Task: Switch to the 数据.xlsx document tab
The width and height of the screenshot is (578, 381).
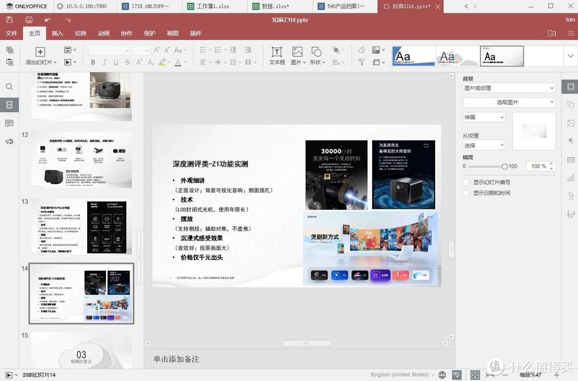Action: 280,6
